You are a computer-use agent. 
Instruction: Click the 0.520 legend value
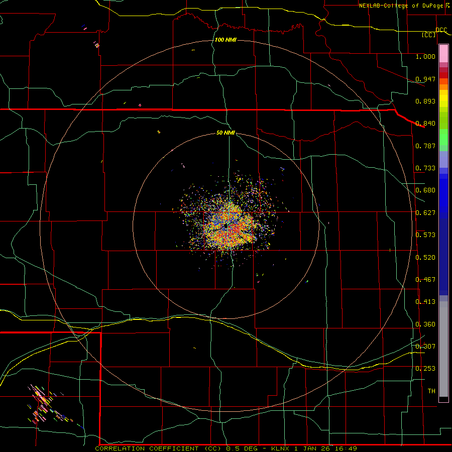425,258
